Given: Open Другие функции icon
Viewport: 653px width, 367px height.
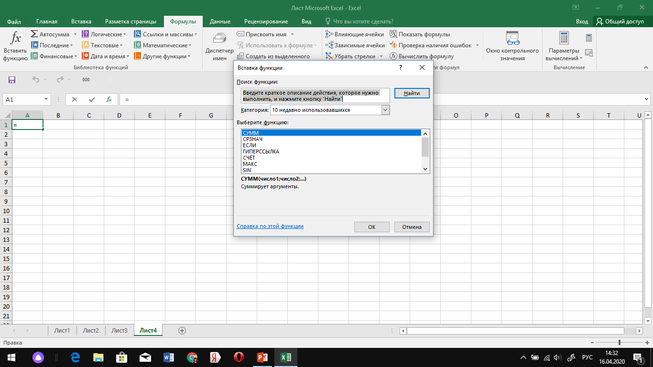Looking at the screenshot, I should [137, 56].
